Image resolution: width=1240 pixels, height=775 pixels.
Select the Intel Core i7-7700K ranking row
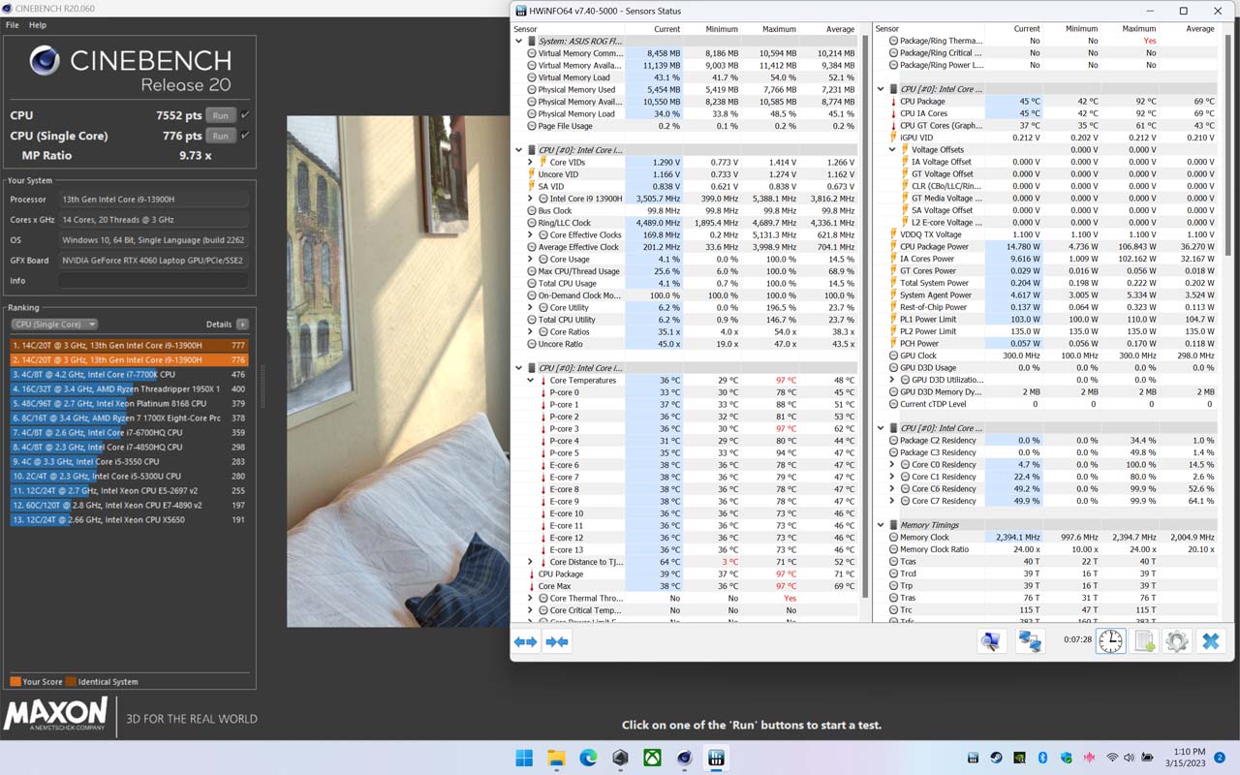[x=129, y=375]
